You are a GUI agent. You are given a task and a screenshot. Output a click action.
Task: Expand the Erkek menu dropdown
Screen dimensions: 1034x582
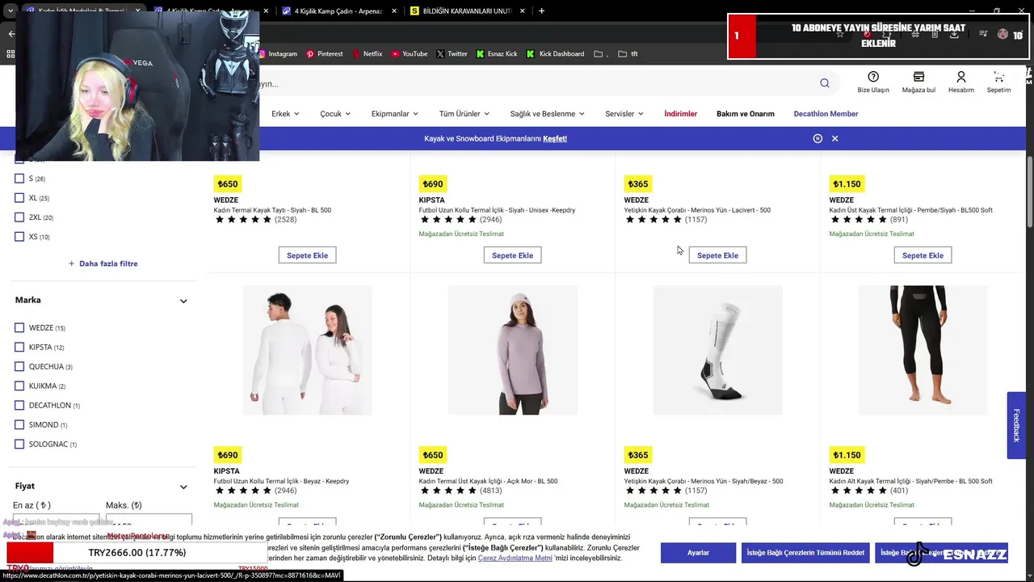[285, 114]
